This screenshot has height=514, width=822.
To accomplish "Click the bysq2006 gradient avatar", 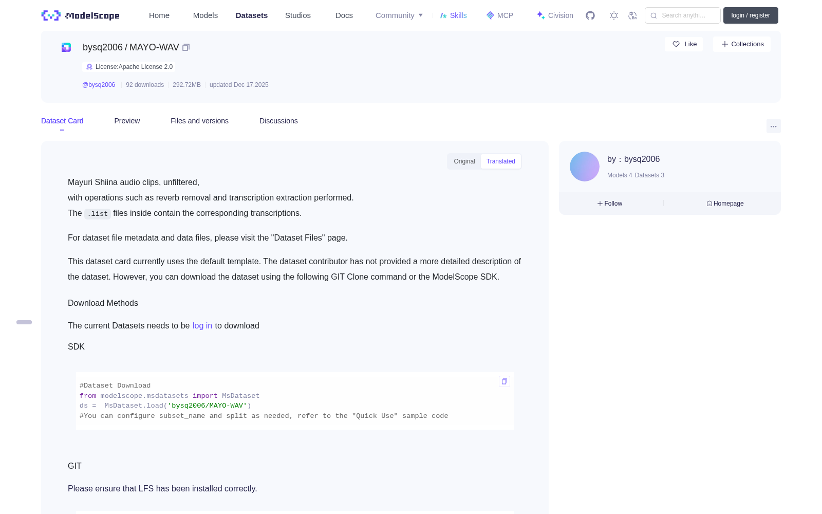I will tap(585, 167).
